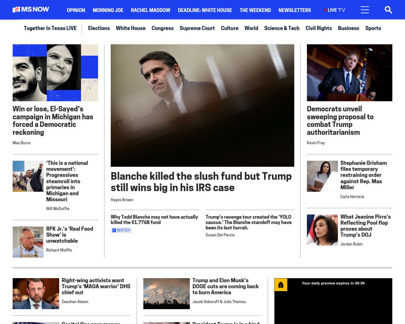The width and height of the screenshot is (405, 324).
Task: Open Stephanie Grisham thumbnail
Action: click(322, 176)
